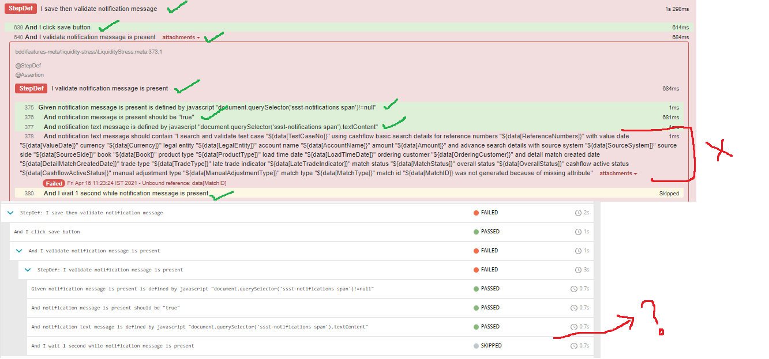Screen dimensions: 769x359
Task: Open the attachments dropdown on line 640
Action: [180, 36]
